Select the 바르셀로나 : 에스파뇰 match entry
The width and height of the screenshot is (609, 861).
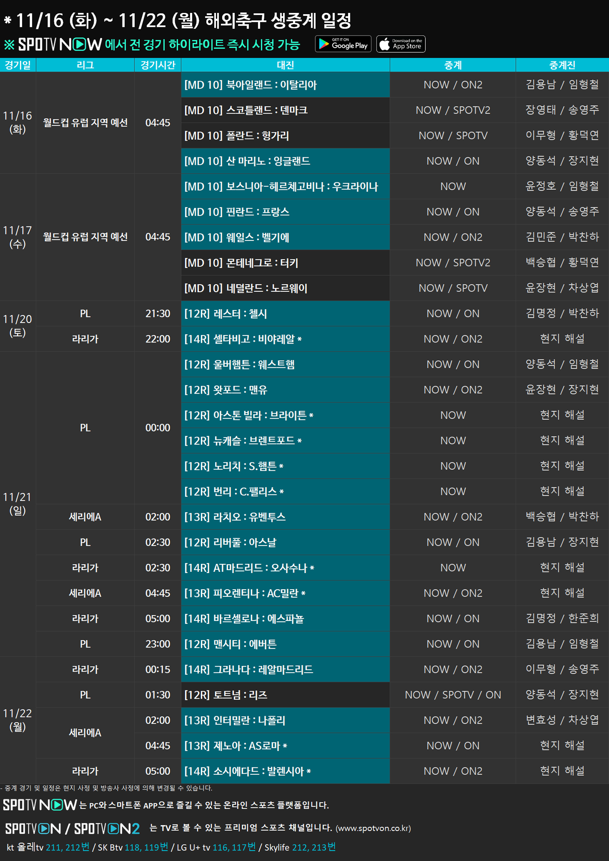[285, 619]
